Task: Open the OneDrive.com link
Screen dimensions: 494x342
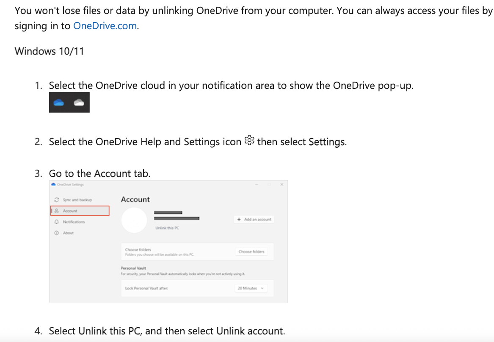Action: pyautogui.click(x=105, y=25)
